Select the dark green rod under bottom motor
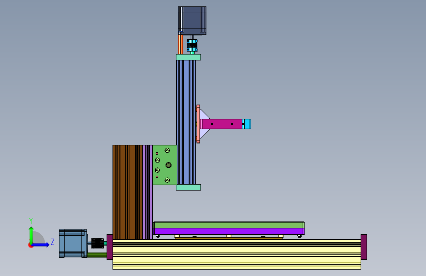This screenshot has height=276, width=426. point(97,255)
